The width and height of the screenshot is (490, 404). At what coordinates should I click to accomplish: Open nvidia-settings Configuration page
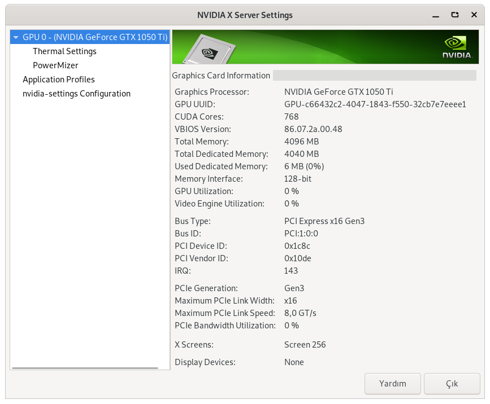coord(76,94)
